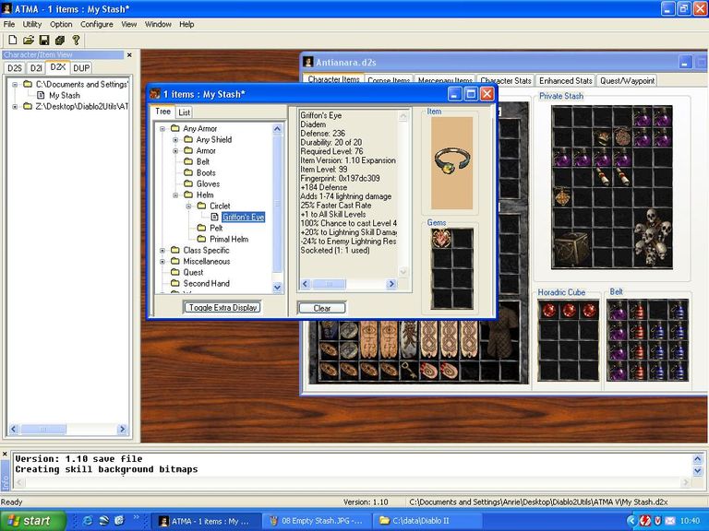Close the Character/Item View panel
709x531 pixels.
(129, 55)
